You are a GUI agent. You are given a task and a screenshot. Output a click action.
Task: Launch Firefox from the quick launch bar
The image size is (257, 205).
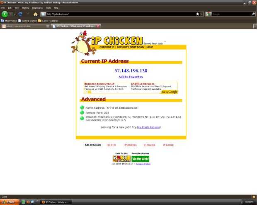(x=28, y=202)
